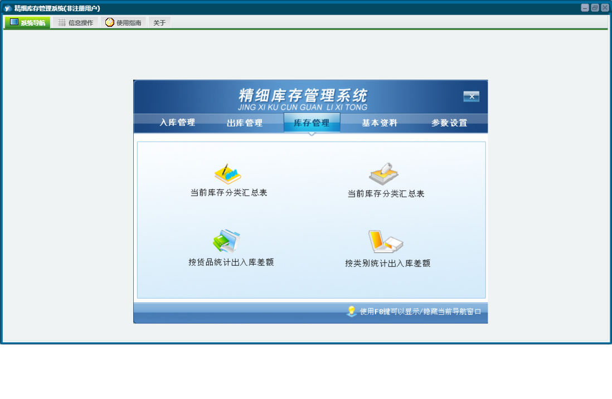Select the 库存管理 tab
This screenshot has width=612, height=399.
click(x=312, y=123)
